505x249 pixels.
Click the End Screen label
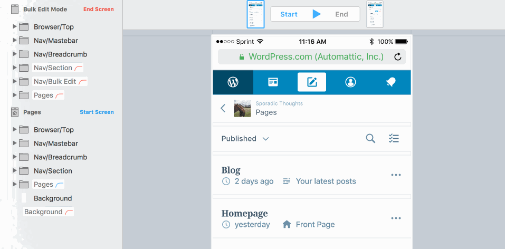[98, 9]
